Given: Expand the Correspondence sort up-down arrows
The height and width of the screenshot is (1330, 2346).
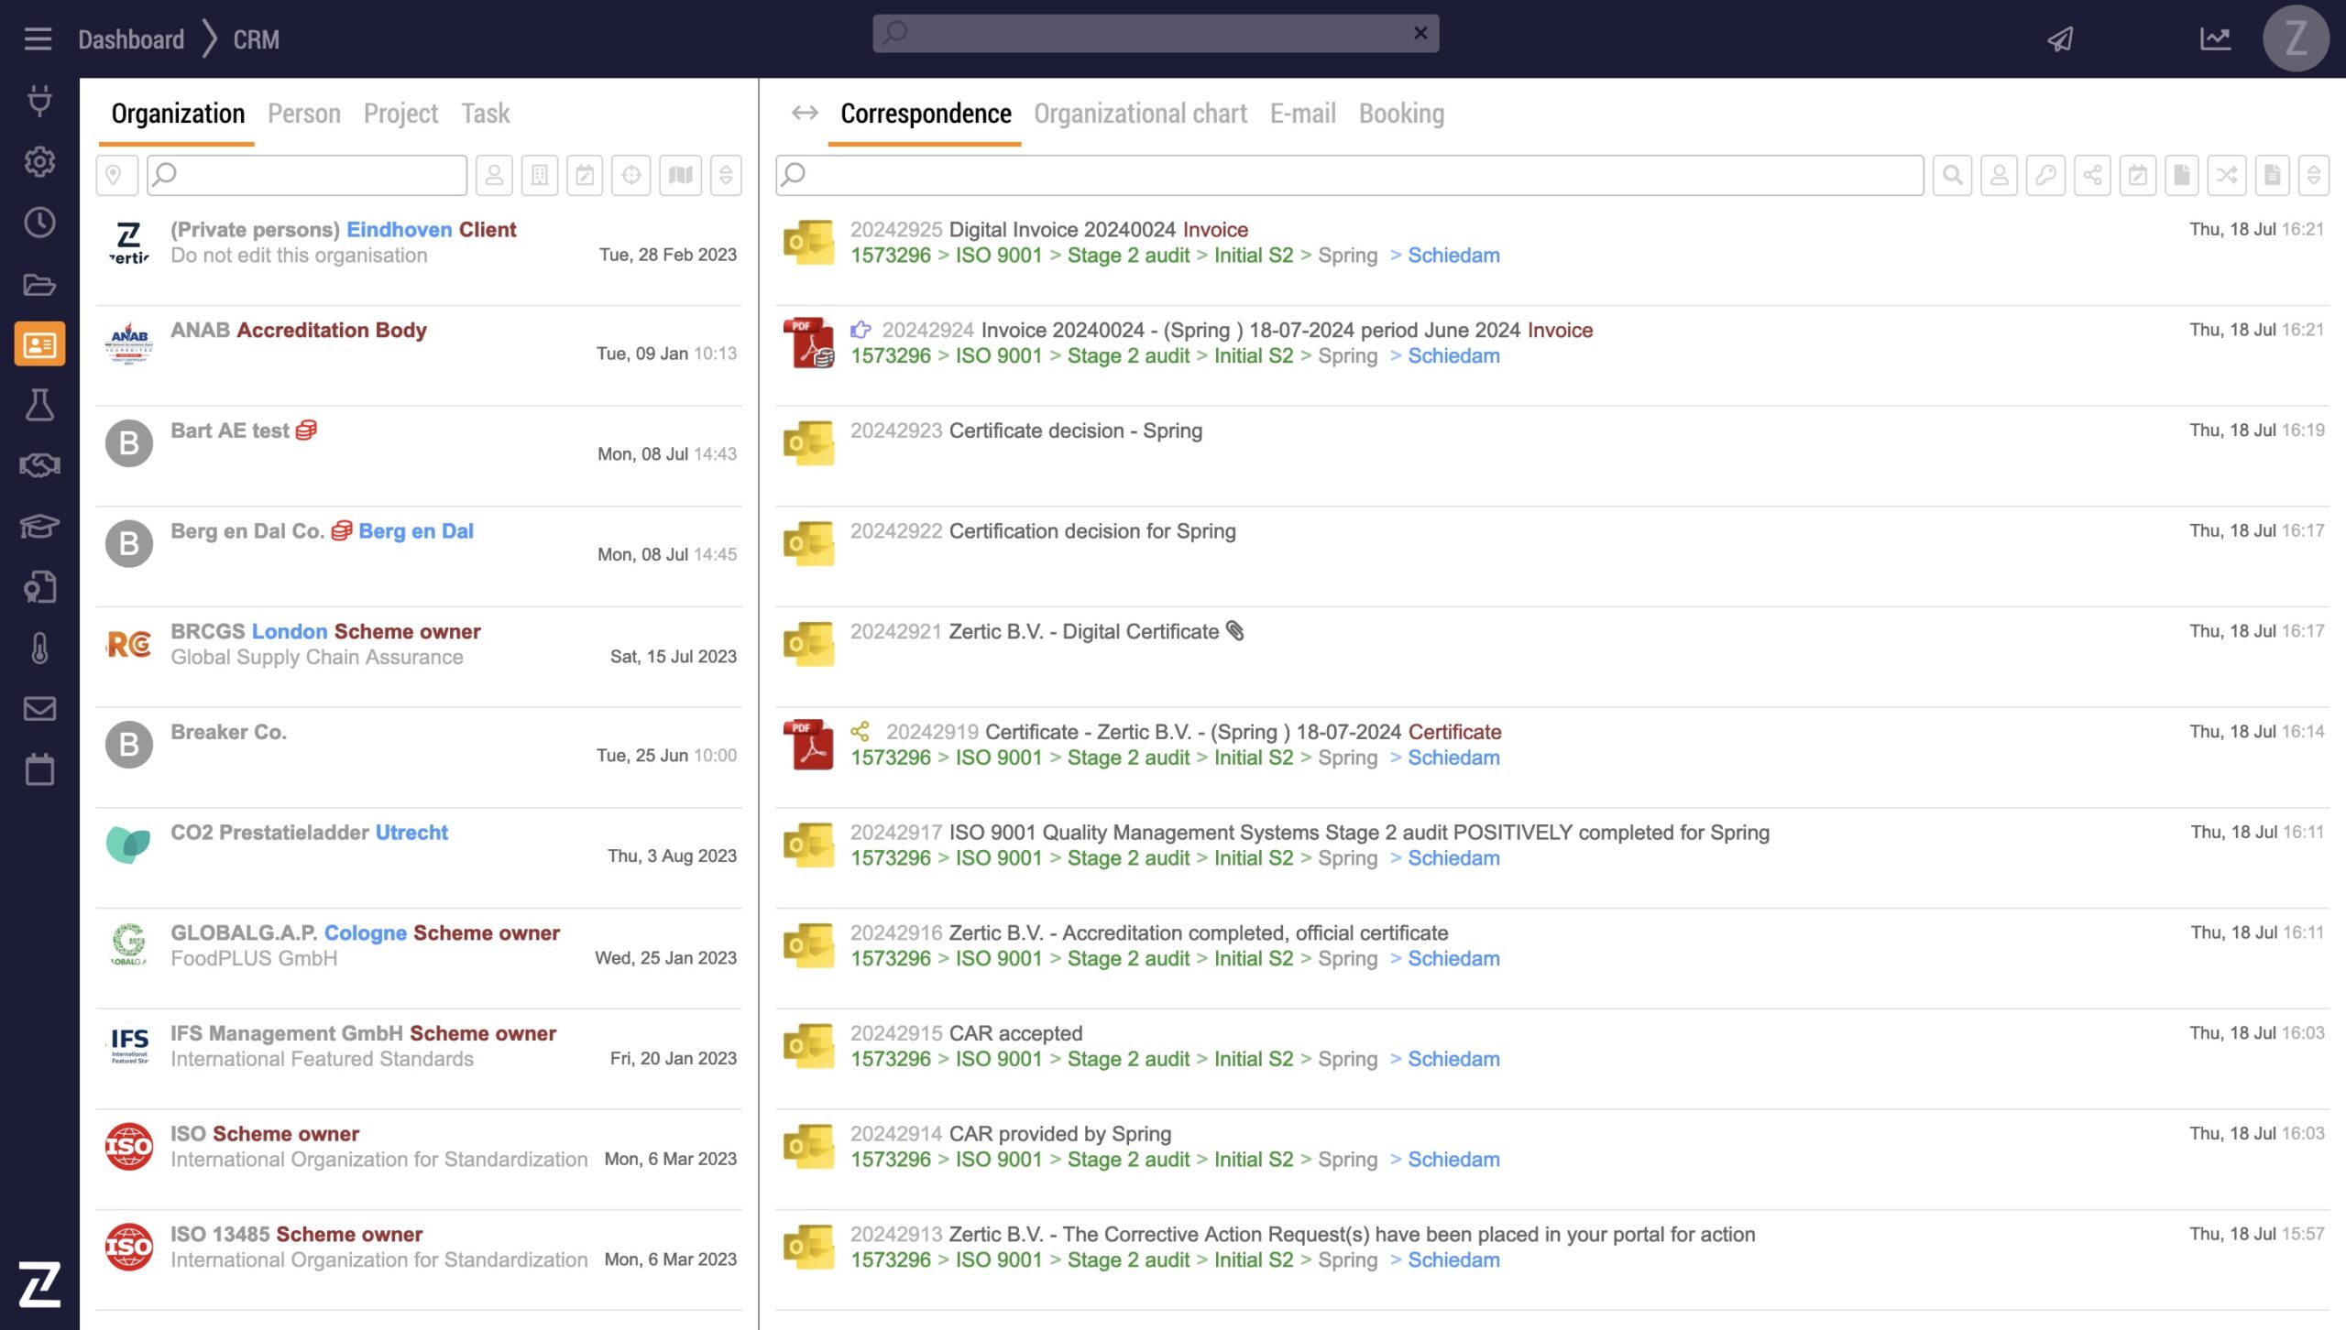Looking at the screenshot, I should coord(2314,175).
